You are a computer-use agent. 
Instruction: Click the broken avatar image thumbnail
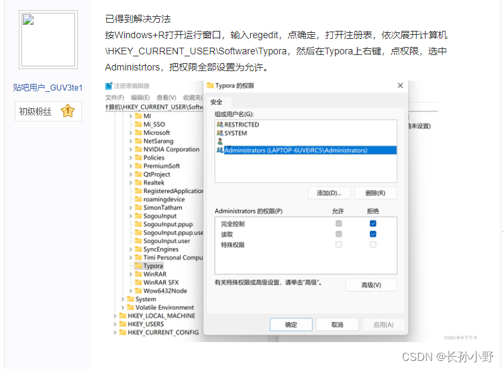(48, 40)
